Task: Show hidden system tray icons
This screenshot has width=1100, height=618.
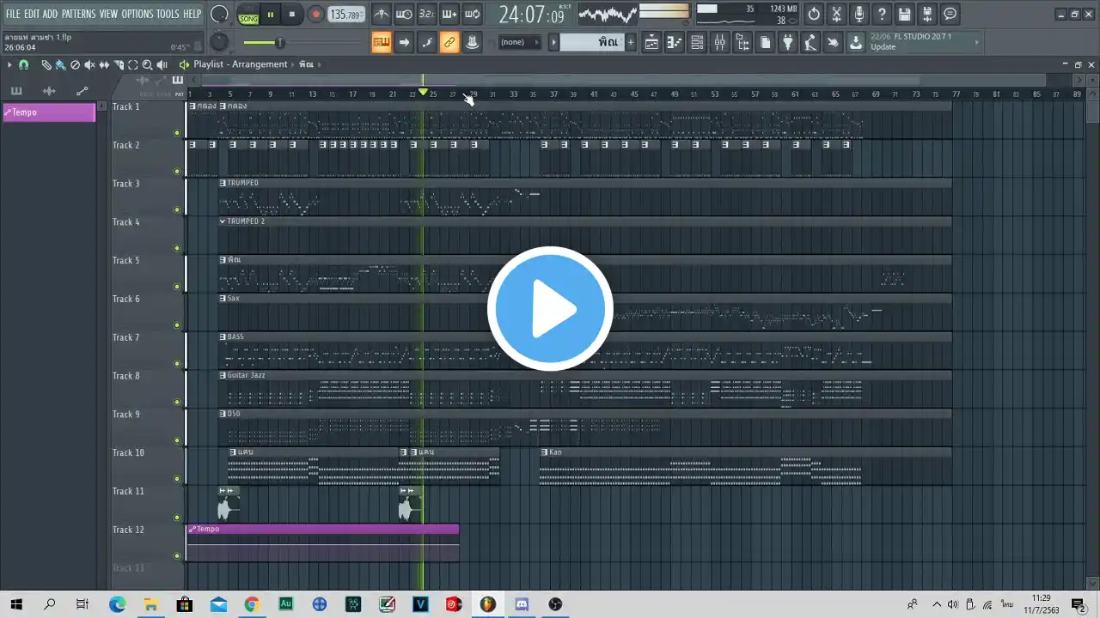Action: tap(937, 604)
